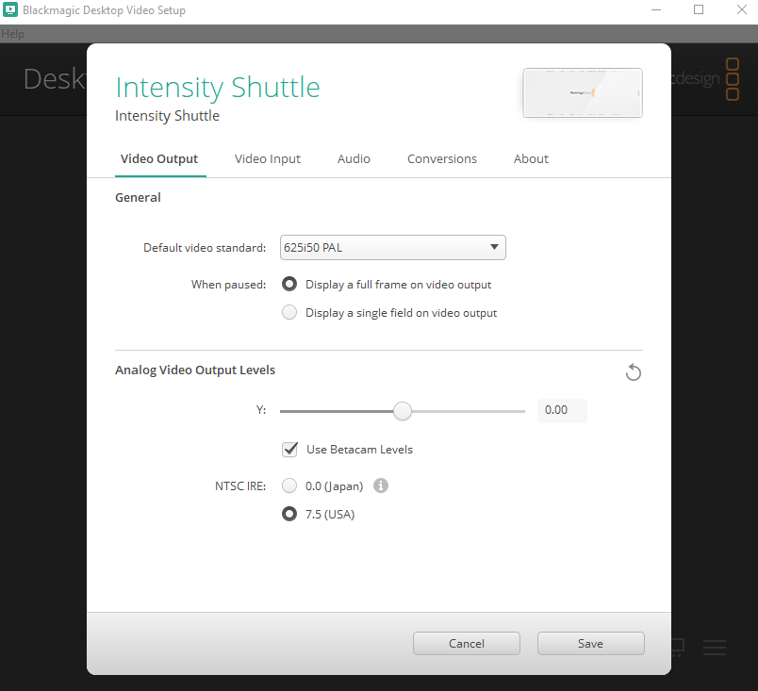The width and height of the screenshot is (758, 691).
Task: Maximize the Desktop Video Setup window
Action: pos(699,9)
